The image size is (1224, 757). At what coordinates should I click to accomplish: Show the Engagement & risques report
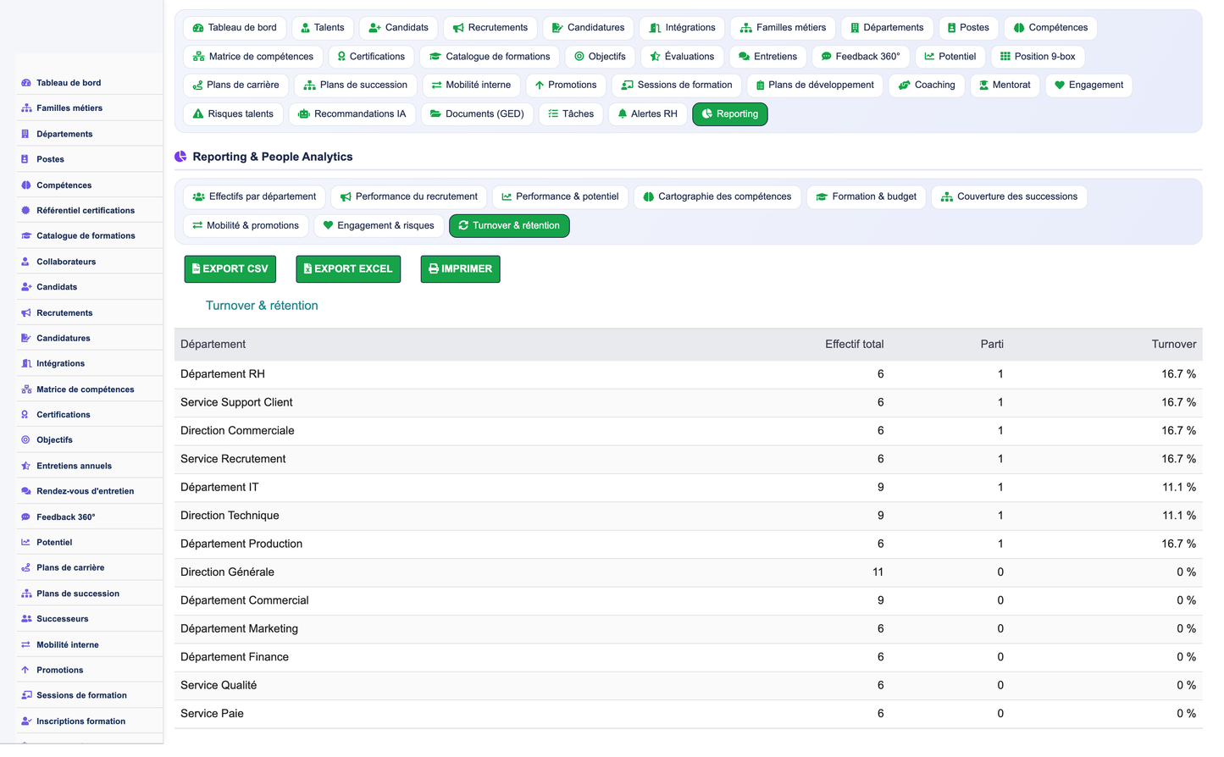pos(379,226)
